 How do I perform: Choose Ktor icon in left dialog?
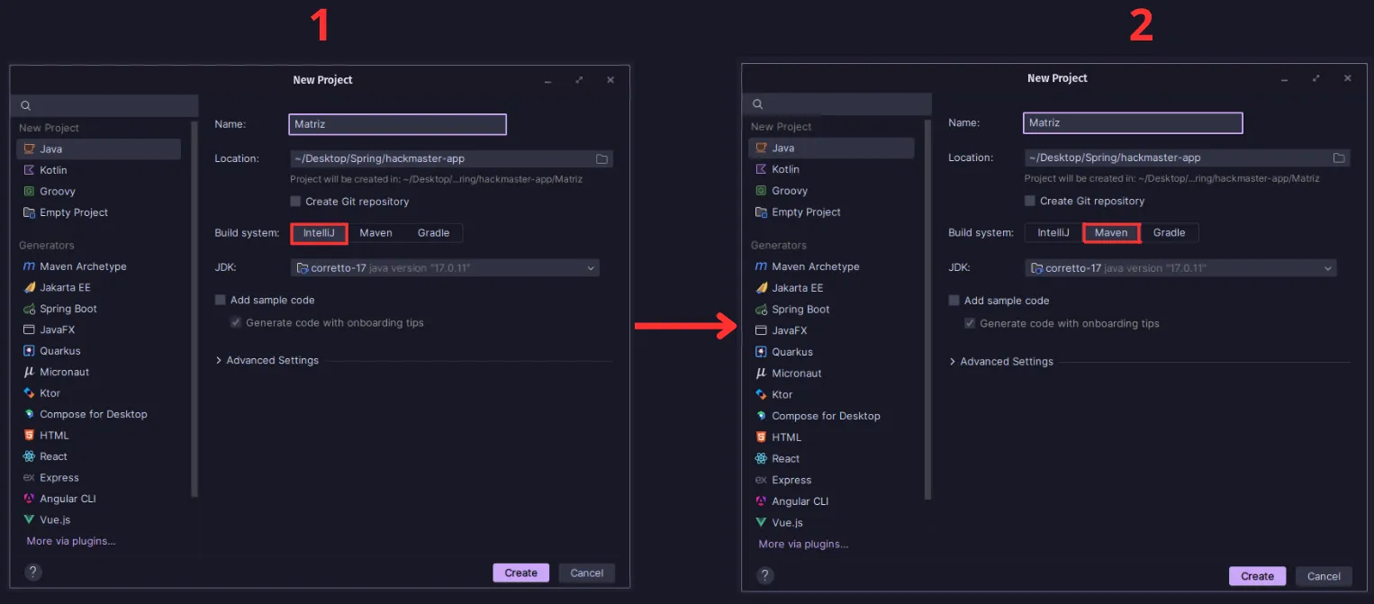pos(29,393)
